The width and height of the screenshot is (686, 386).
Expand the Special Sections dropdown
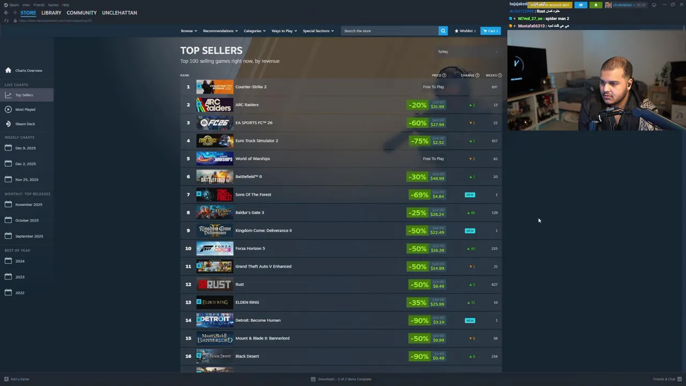(318, 31)
